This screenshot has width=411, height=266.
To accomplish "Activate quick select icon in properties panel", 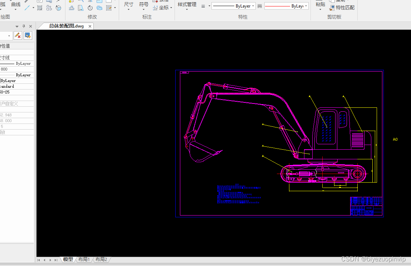I will point(28,35).
